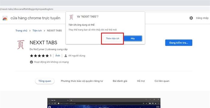Click the Và "NEXXT TABS"? dialog title

(x=88, y=17)
